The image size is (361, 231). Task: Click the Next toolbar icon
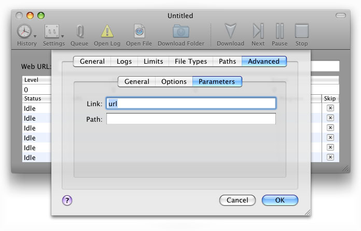tap(258, 31)
